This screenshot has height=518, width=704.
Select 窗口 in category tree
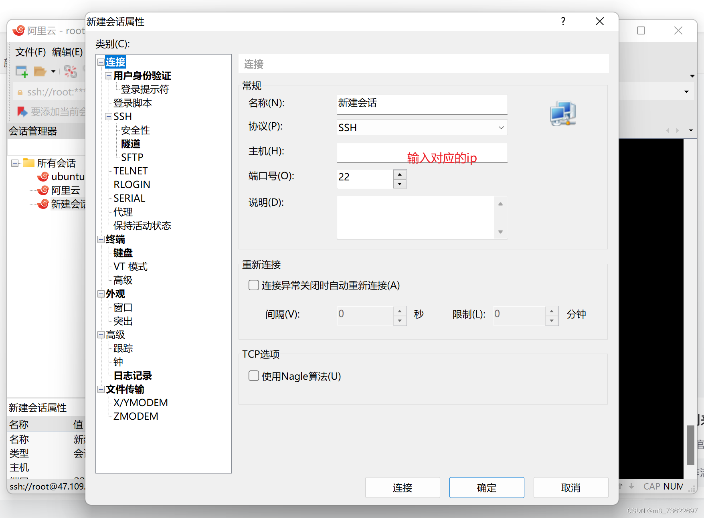tap(123, 308)
